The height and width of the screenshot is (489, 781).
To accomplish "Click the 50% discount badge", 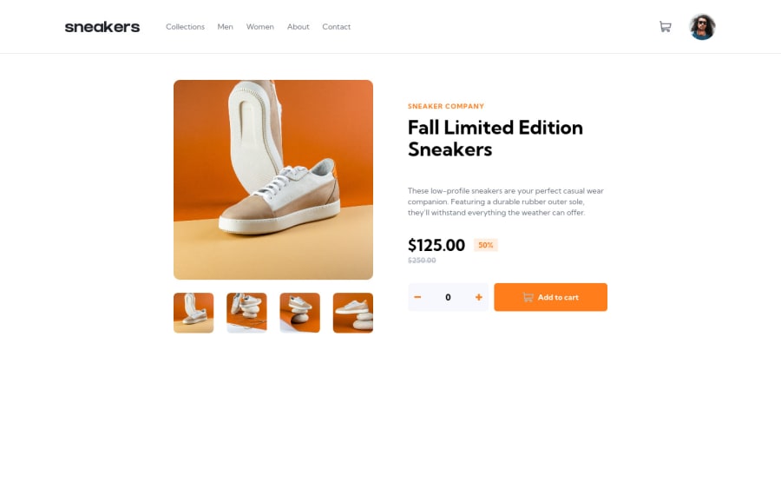I will [x=486, y=245].
